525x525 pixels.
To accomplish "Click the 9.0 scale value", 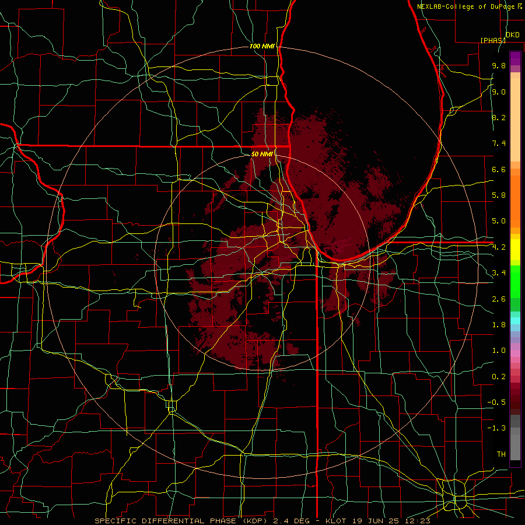I will pos(499,92).
